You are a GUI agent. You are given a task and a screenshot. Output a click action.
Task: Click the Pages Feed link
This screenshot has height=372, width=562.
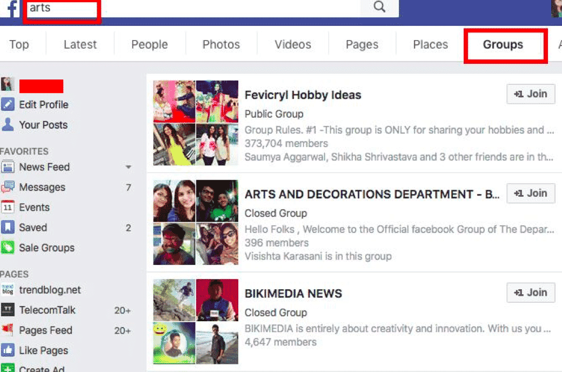(x=46, y=330)
